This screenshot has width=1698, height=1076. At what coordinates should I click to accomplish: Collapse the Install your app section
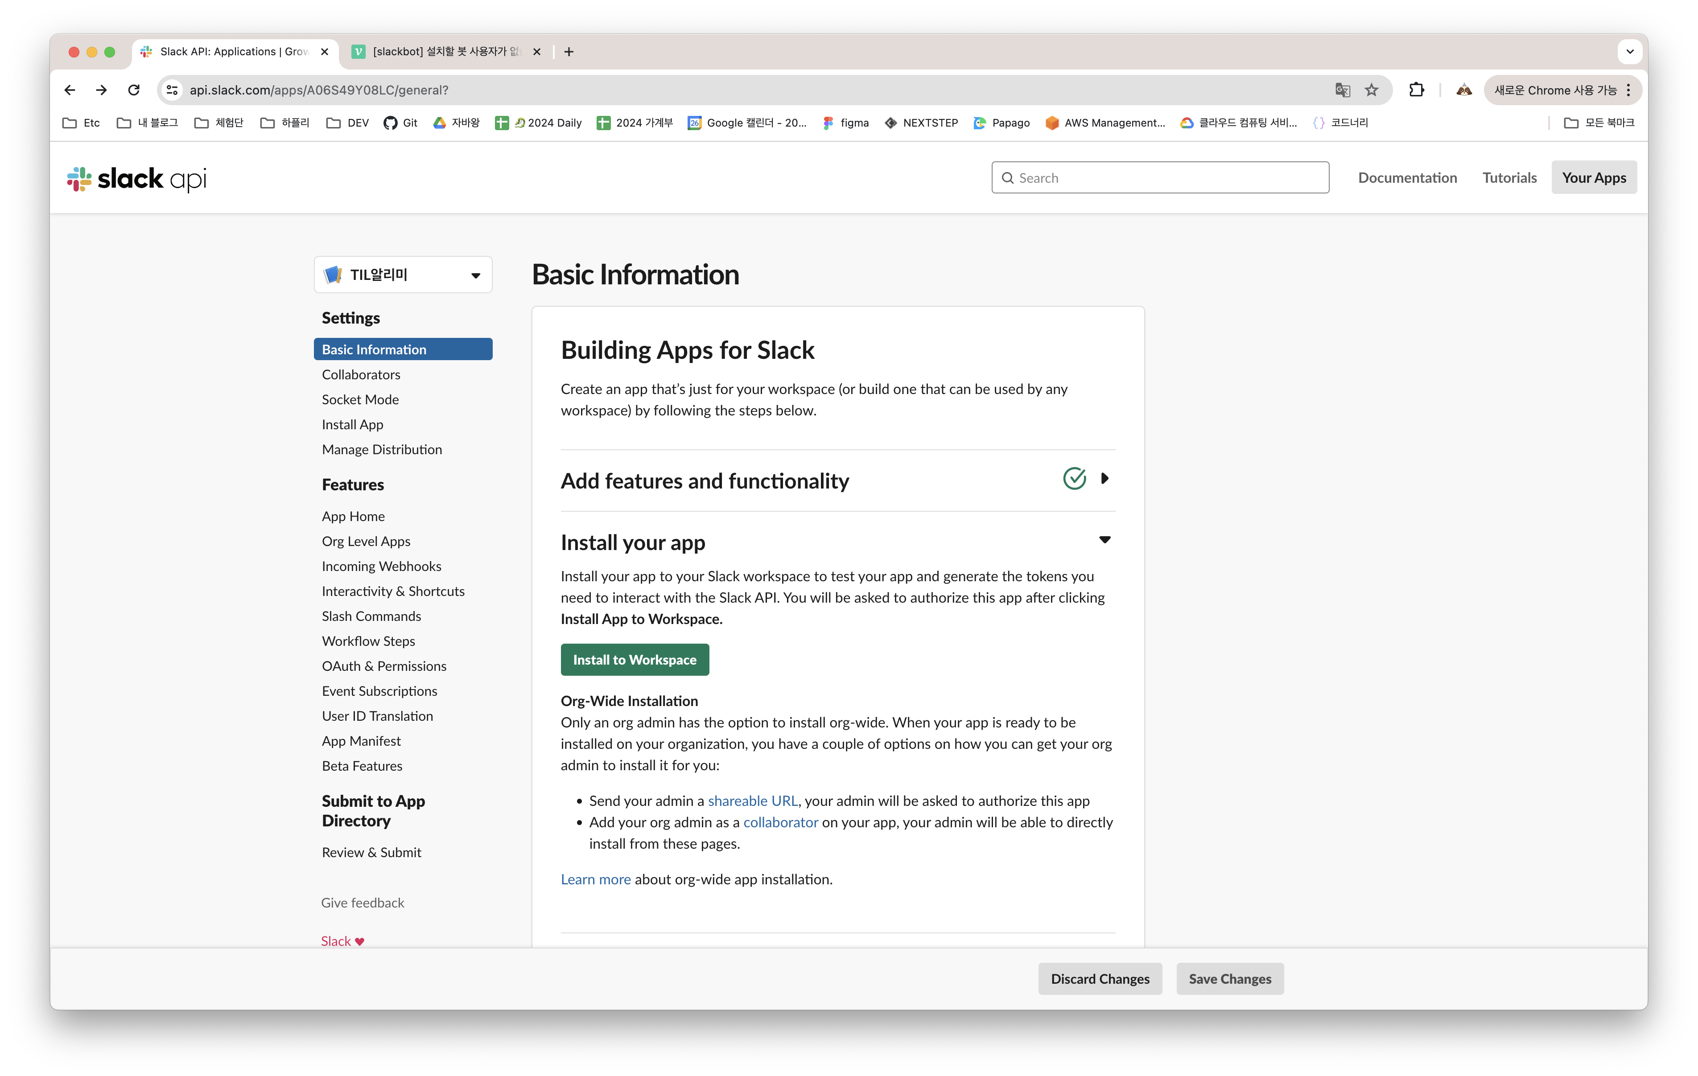(x=1104, y=540)
